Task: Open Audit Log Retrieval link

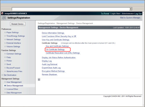Action: [49, 64]
